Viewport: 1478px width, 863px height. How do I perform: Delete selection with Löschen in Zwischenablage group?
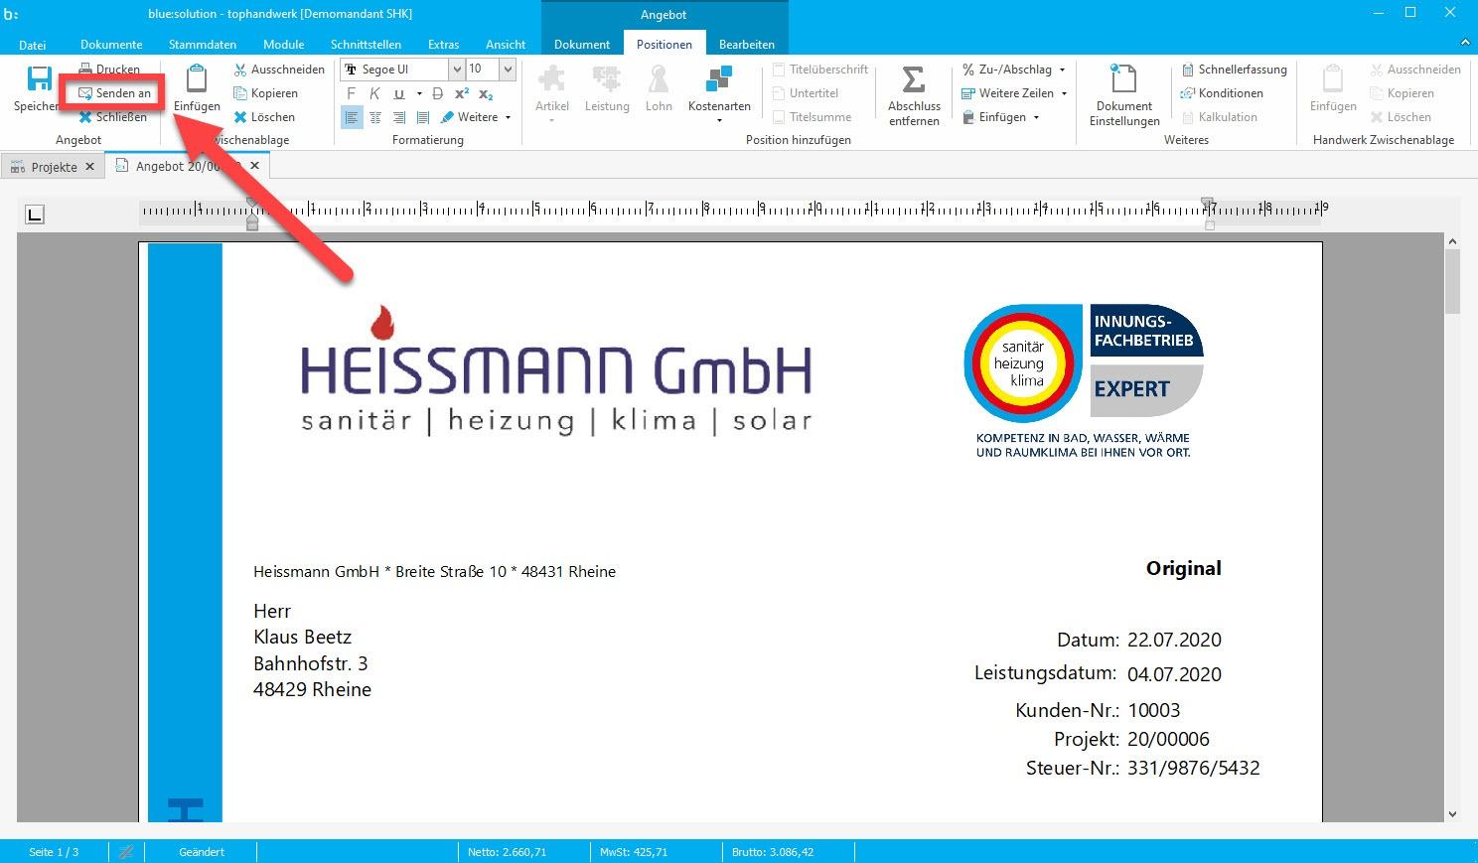coord(264,117)
